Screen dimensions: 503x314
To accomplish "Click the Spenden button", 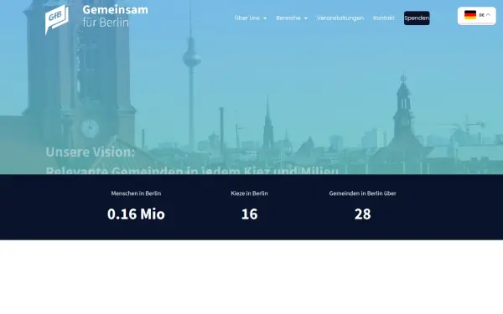I will pyautogui.click(x=417, y=18).
